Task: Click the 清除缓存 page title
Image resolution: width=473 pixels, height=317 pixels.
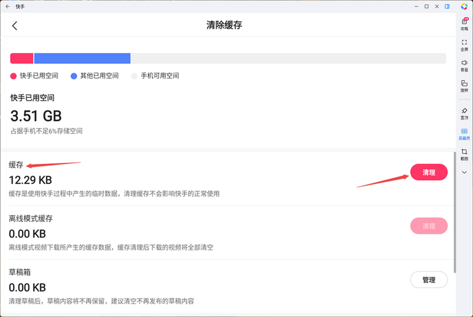Action: coord(224,26)
